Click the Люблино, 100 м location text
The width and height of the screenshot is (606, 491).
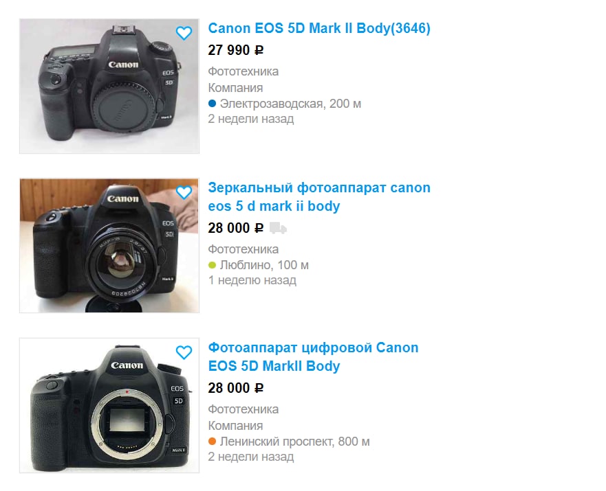[264, 265]
